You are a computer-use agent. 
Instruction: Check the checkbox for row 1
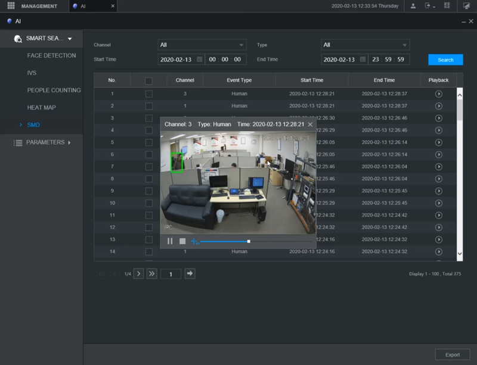coord(148,93)
